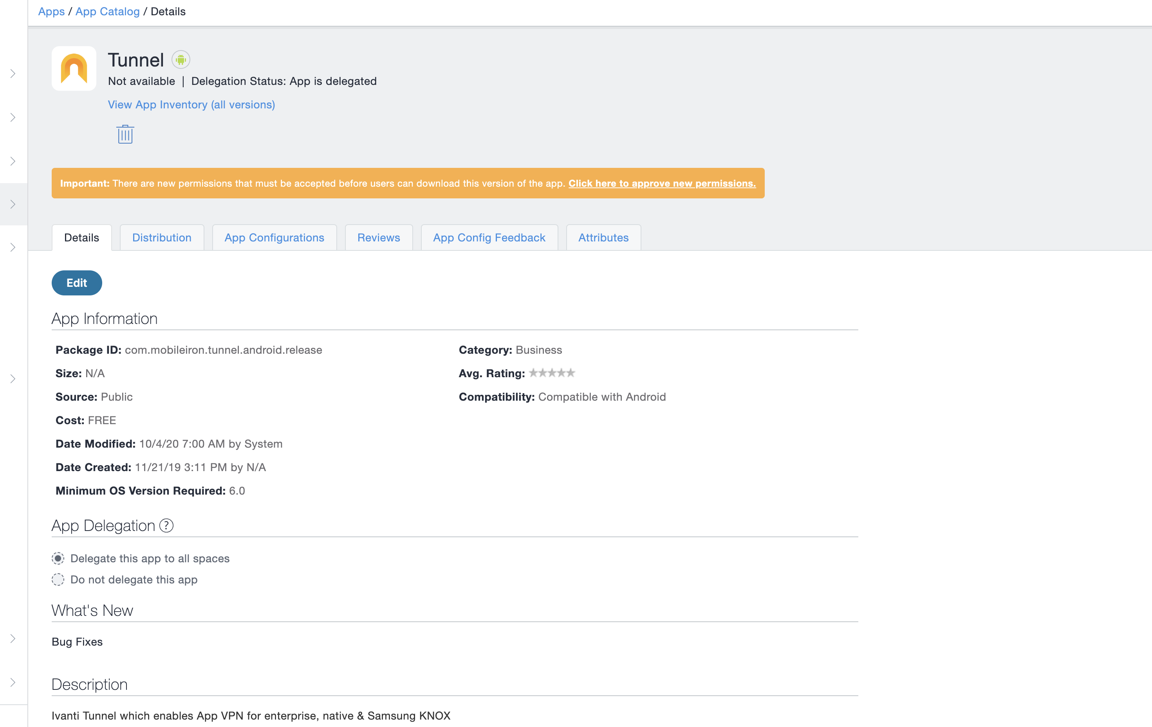This screenshot has height=727, width=1152.
Task: Open View App Inventory (all versions)
Action: point(191,104)
